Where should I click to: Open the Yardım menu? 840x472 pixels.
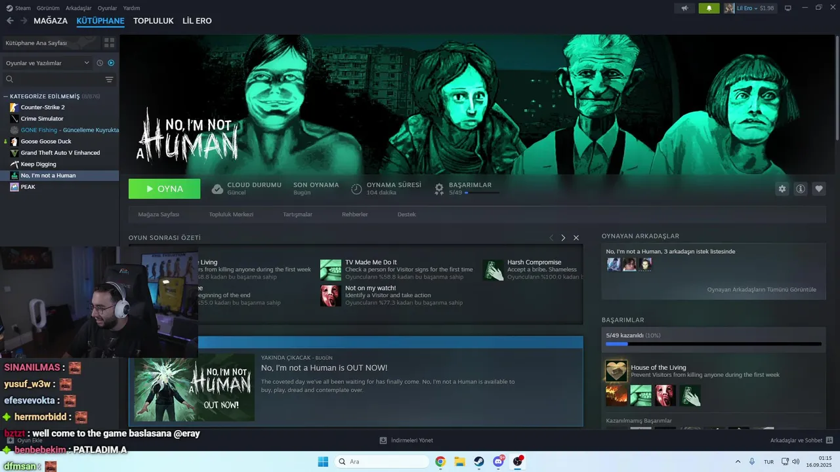click(131, 8)
